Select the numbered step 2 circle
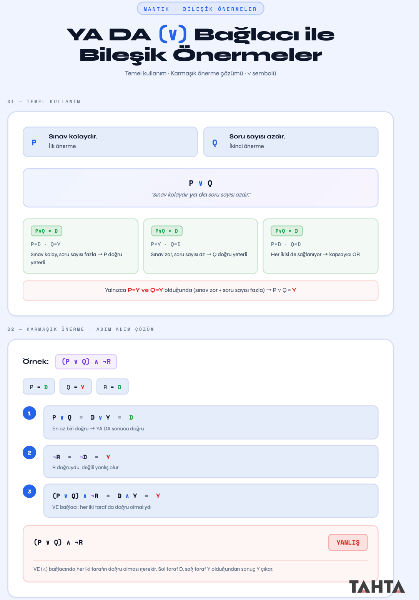Viewport: 419px width, 600px height. (29, 453)
